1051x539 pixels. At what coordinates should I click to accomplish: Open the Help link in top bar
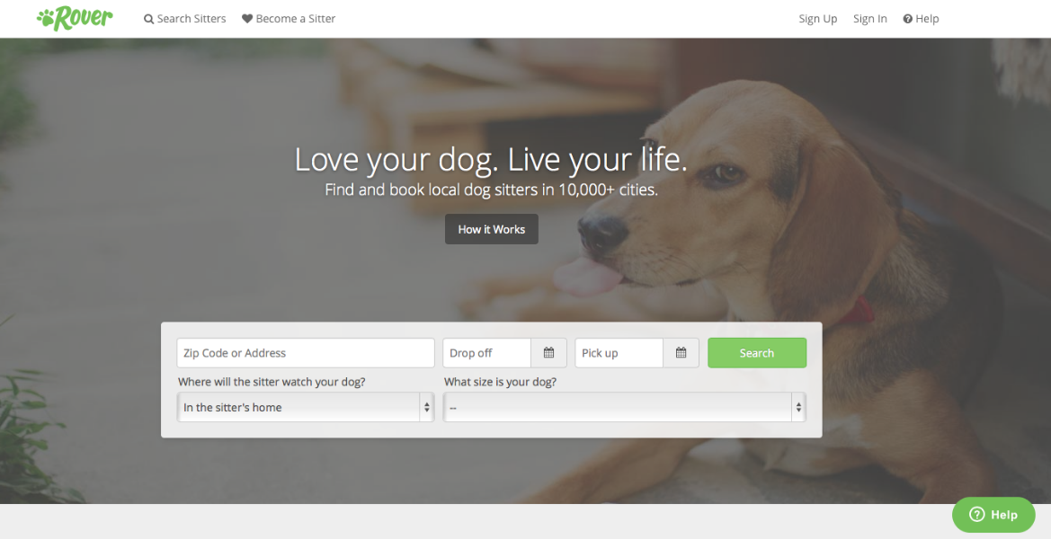click(921, 19)
